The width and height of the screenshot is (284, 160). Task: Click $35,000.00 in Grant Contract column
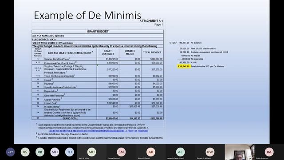tap(113, 63)
